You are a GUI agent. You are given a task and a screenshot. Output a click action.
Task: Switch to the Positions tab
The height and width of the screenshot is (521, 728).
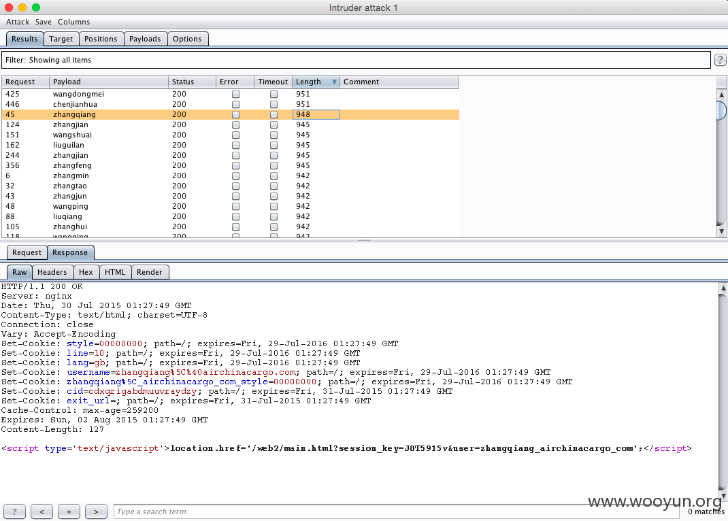pos(101,39)
